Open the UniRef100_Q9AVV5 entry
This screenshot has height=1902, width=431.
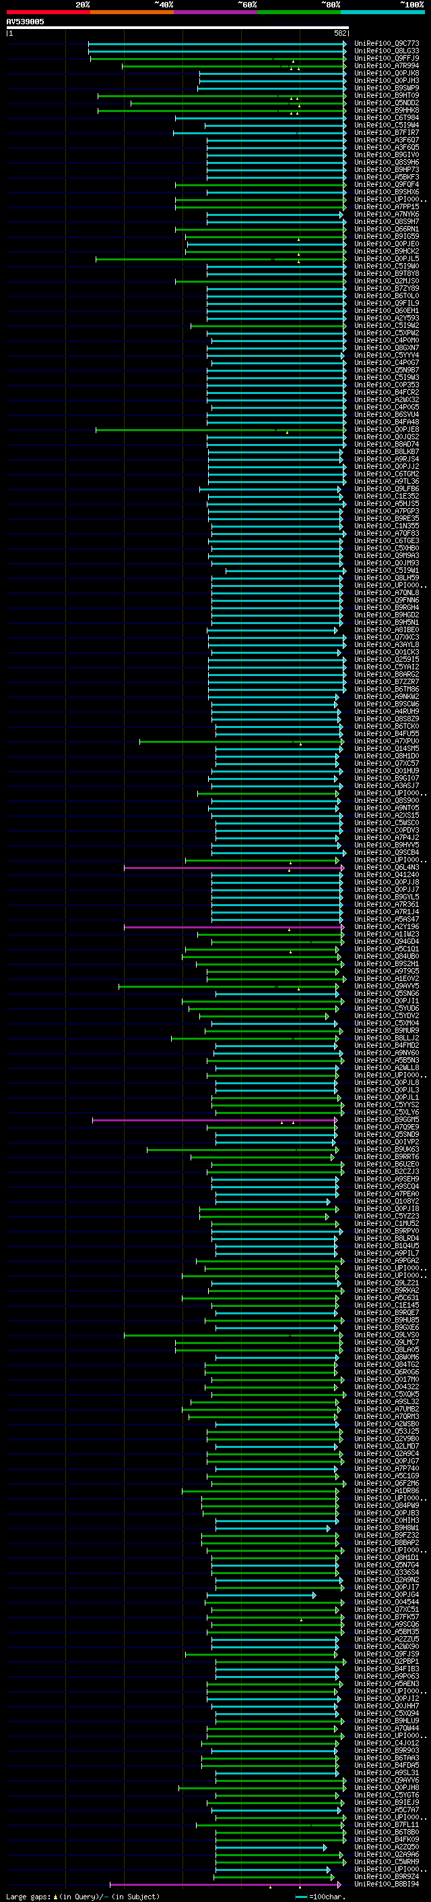click(x=386, y=986)
